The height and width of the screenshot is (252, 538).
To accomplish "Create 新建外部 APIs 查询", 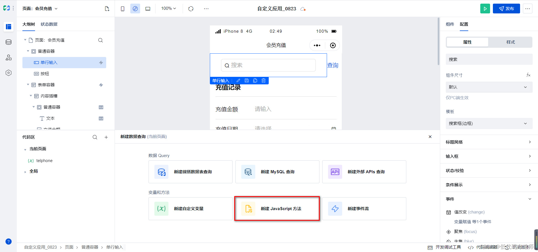I will click(364, 172).
